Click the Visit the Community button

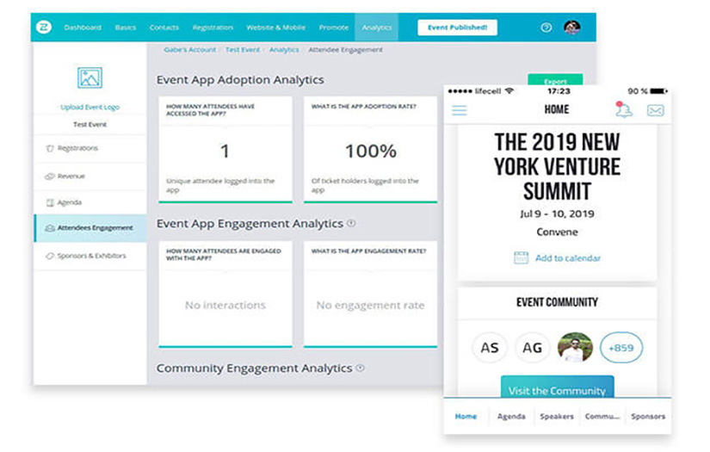557,387
